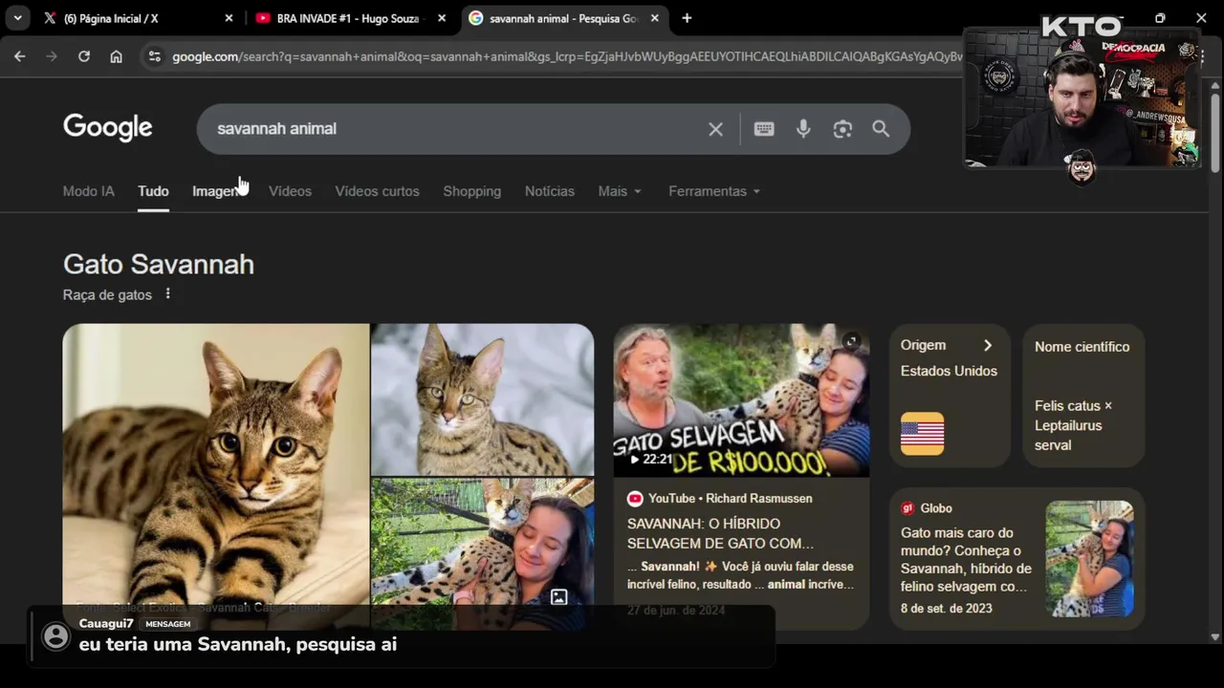Reload the current page
1224x688 pixels.
[x=84, y=56]
